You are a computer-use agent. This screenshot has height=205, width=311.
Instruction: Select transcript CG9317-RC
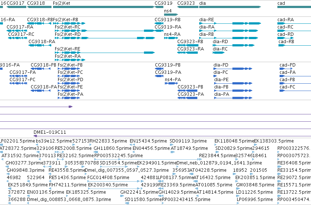click(21, 34)
